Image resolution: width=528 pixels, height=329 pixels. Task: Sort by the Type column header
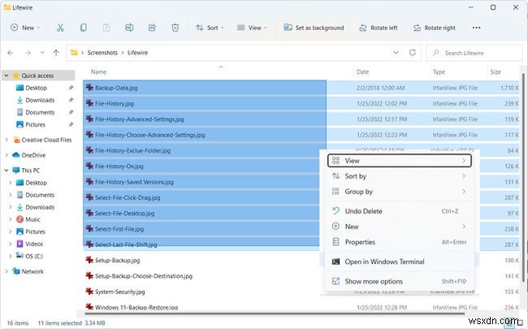click(x=439, y=71)
